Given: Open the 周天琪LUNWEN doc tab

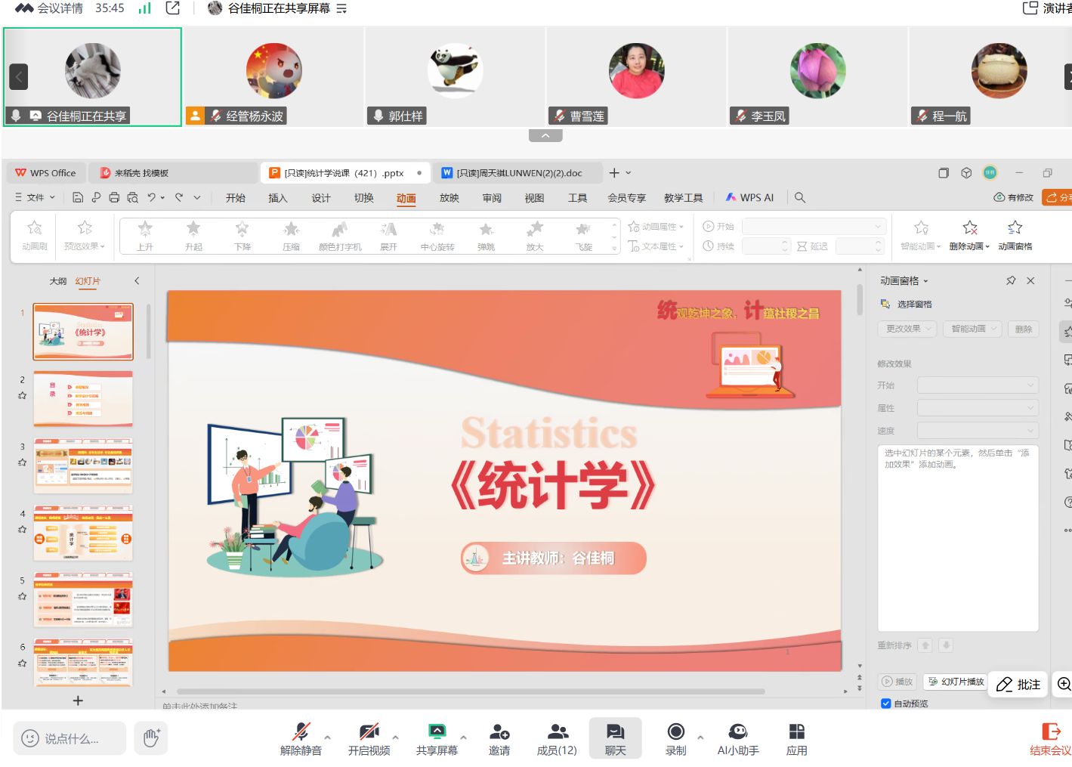Looking at the screenshot, I should (x=519, y=173).
